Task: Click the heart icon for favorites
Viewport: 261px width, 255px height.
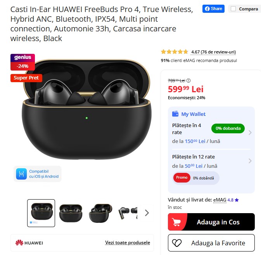Action: pos(177,243)
